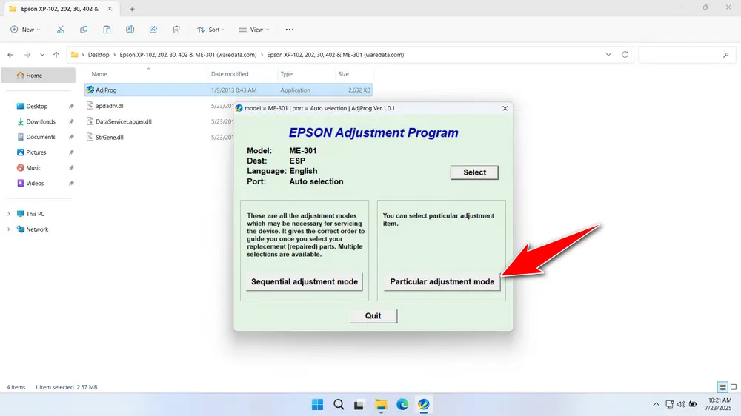
Task: Expand the address bar history dropdown
Action: (x=608, y=55)
